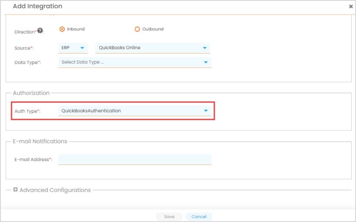Click the arrow icon in Auth Type field
Image resolution: width=356 pixels, height=222 pixels.
(206, 111)
